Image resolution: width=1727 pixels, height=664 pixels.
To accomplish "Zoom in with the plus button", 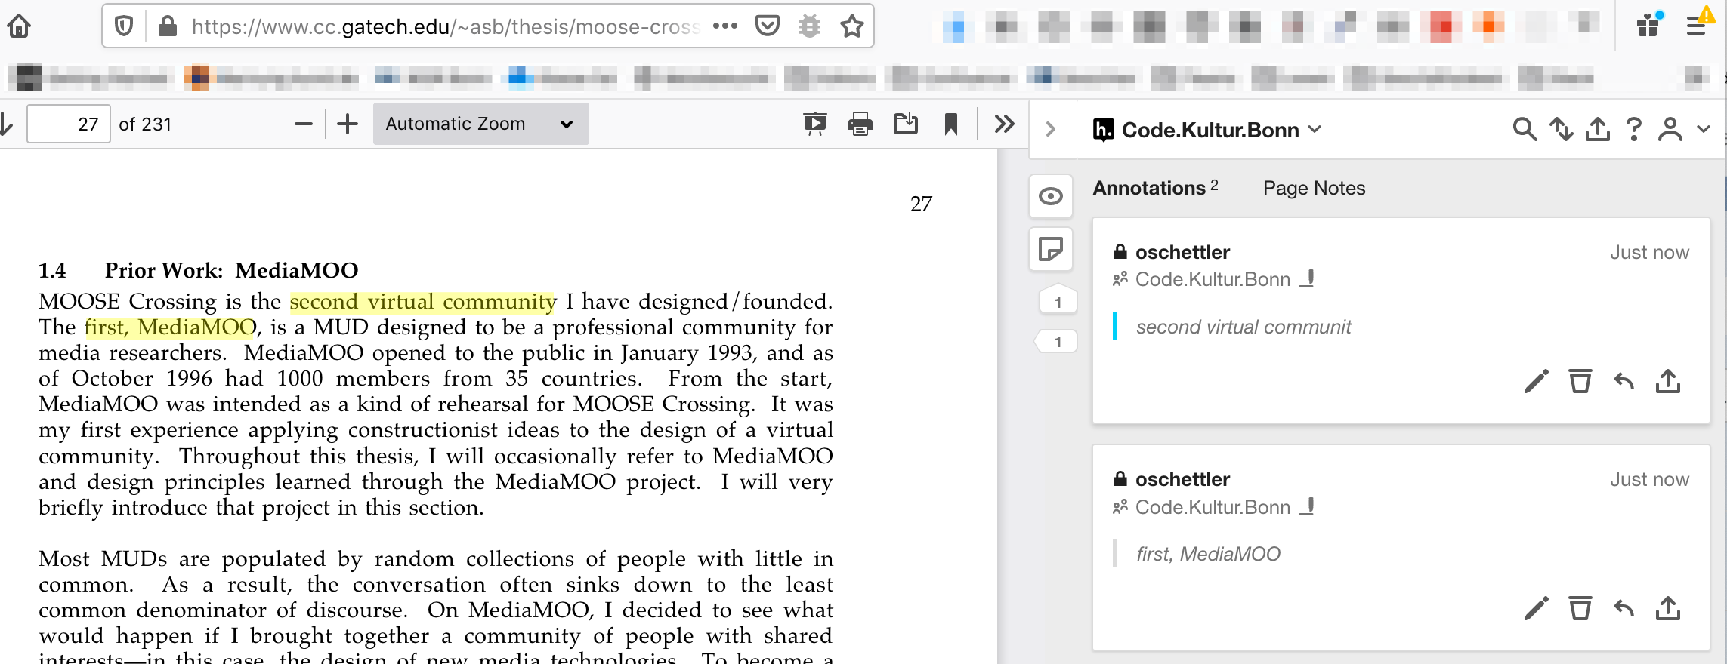I will [348, 124].
